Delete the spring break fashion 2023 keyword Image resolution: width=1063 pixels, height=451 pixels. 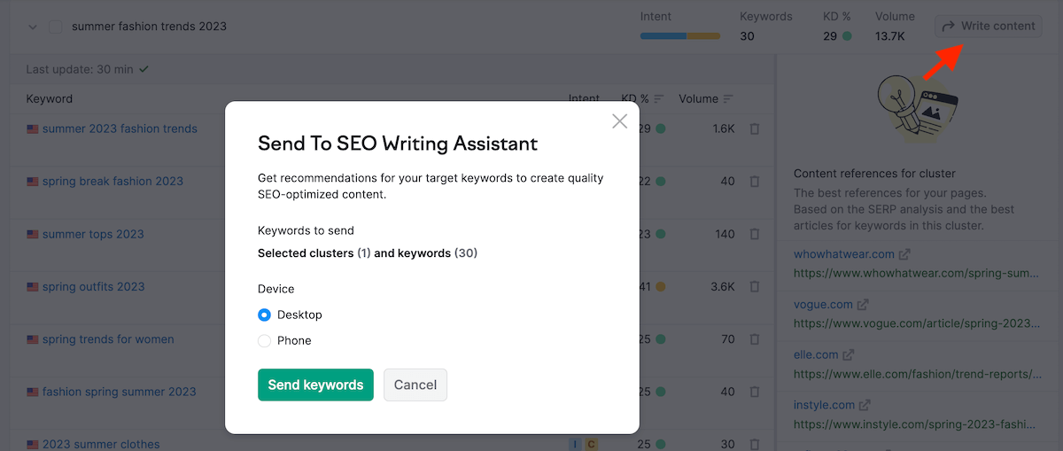click(755, 182)
